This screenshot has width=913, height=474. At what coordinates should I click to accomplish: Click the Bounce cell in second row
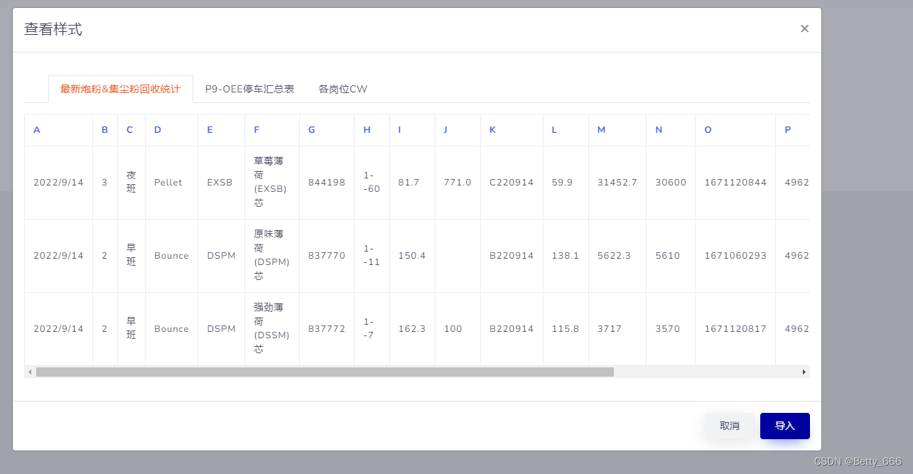[x=171, y=255]
